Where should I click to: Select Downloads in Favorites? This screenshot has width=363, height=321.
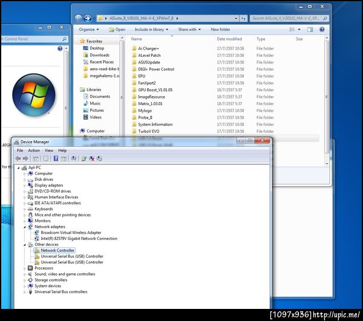100,55
